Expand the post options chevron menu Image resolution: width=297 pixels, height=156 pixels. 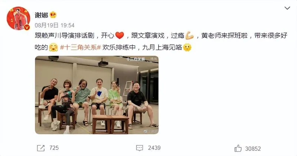287,8
